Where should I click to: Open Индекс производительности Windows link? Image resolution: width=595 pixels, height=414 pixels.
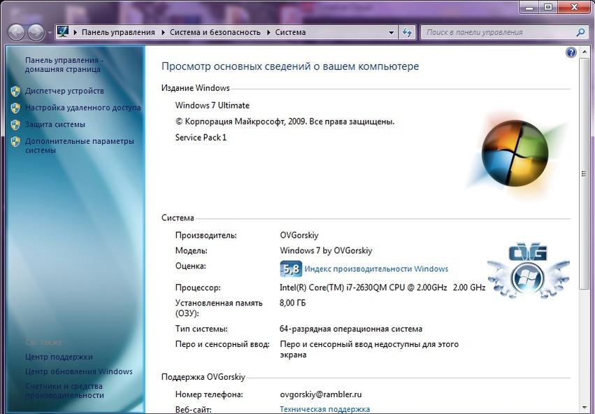pos(376,269)
